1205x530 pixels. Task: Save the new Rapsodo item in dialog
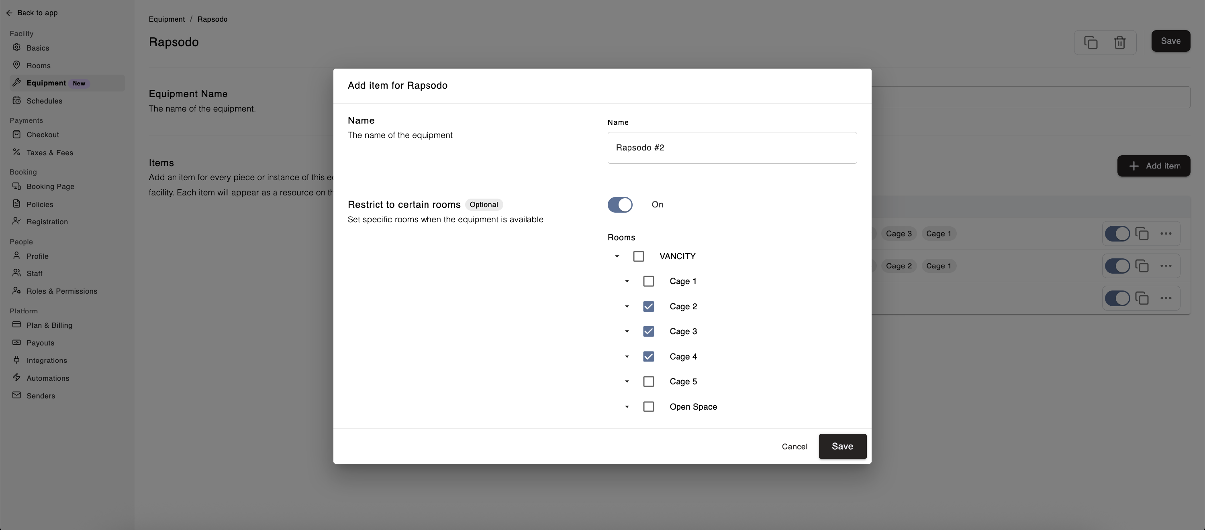[842, 446]
